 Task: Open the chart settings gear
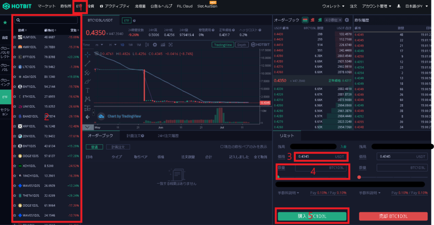coord(155,44)
